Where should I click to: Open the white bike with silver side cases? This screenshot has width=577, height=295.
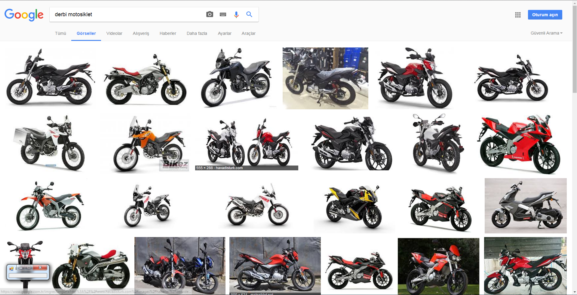coord(49,143)
